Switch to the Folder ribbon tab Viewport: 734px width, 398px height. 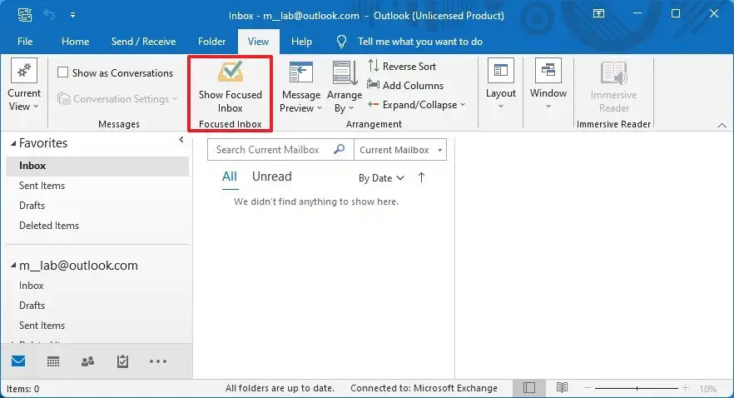pyautogui.click(x=212, y=42)
